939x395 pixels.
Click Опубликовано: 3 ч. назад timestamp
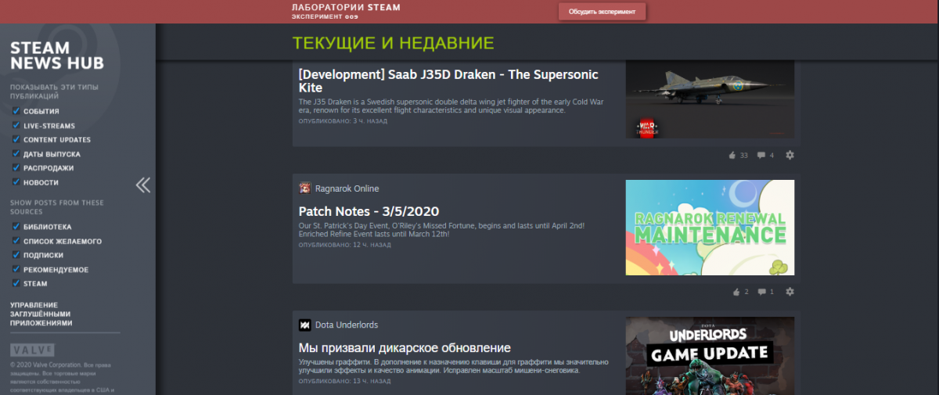pos(343,120)
